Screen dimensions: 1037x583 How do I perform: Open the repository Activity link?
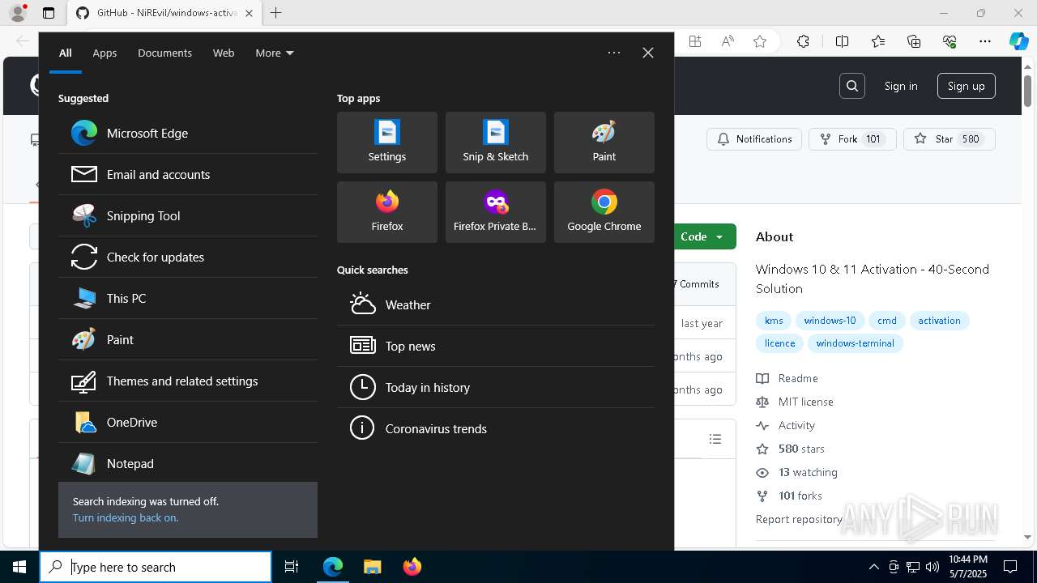tap(786, 425)
